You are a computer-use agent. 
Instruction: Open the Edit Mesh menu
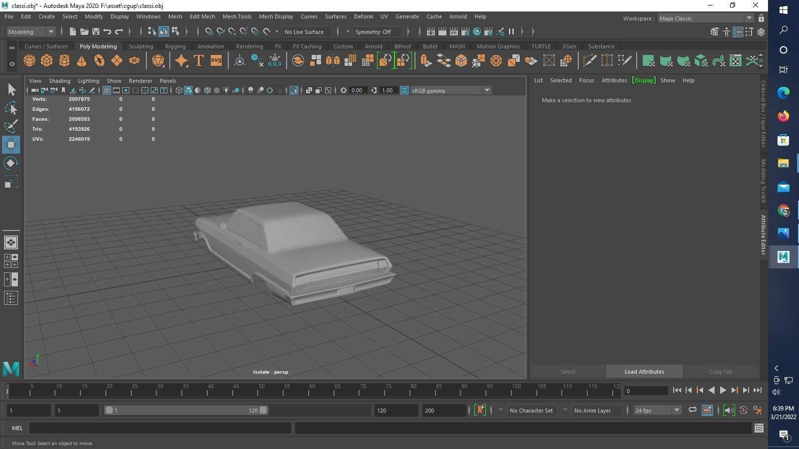[x=202, y=16]
